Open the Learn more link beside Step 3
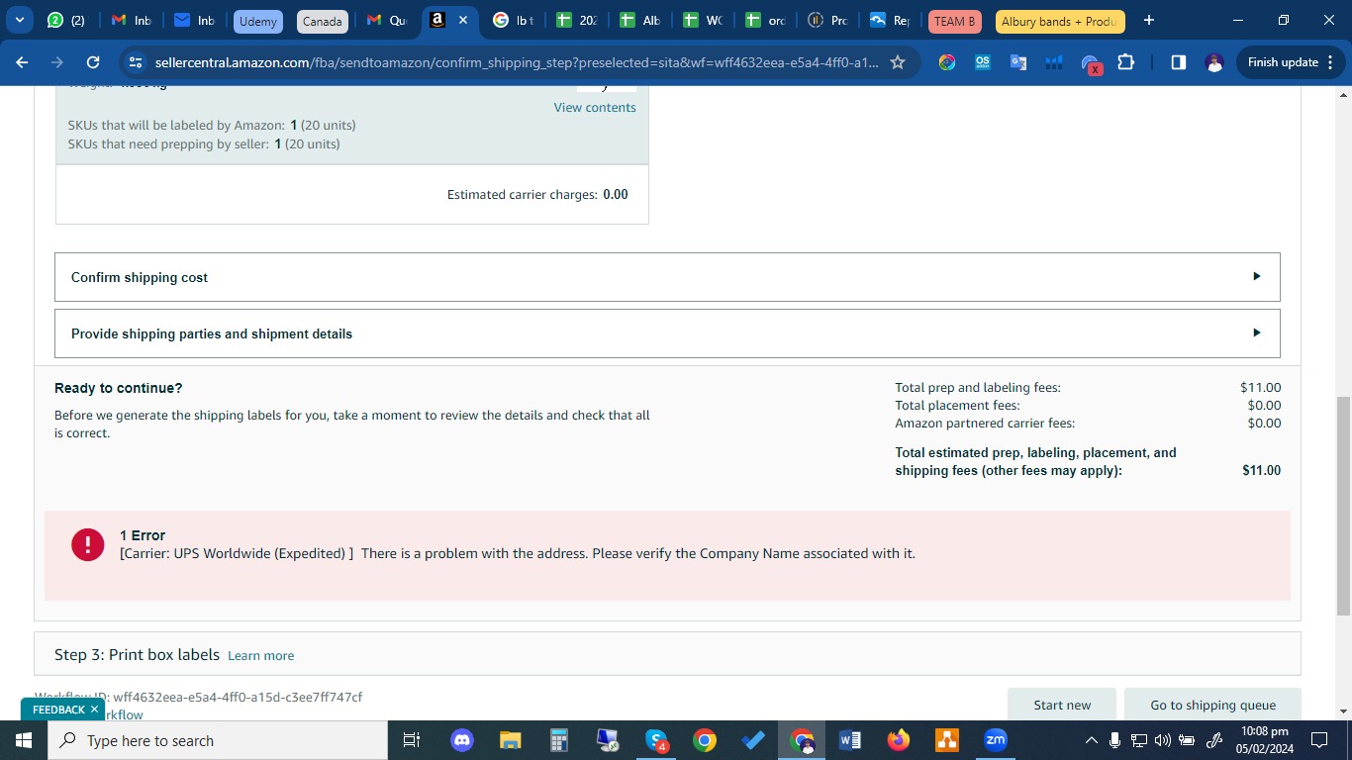Screen dimensions: 1352x760 (x=260, y=656)
